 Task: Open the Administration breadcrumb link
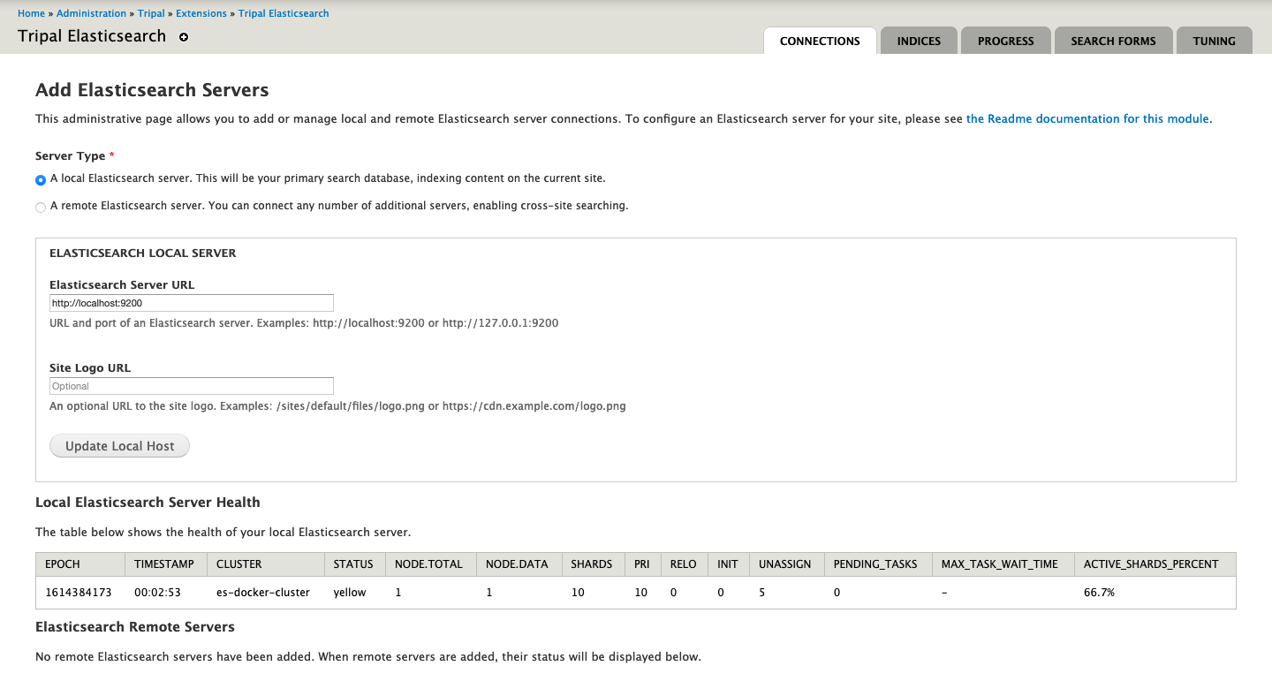pyautogui.click(x=91, y=13)
